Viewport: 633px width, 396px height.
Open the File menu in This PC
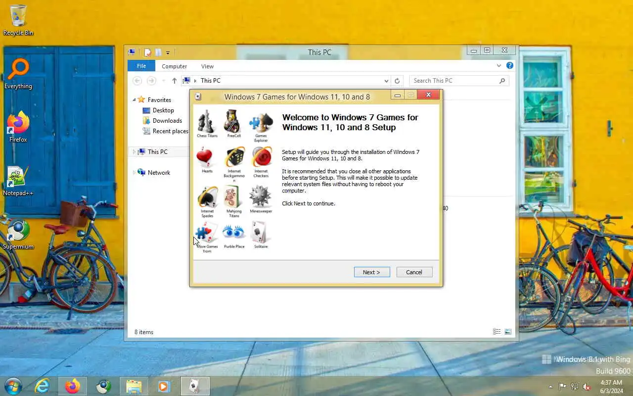point(141,66)
